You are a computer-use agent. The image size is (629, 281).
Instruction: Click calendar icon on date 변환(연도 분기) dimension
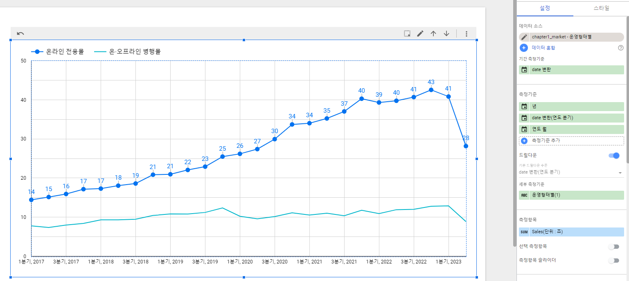click(x=524, y=118)
